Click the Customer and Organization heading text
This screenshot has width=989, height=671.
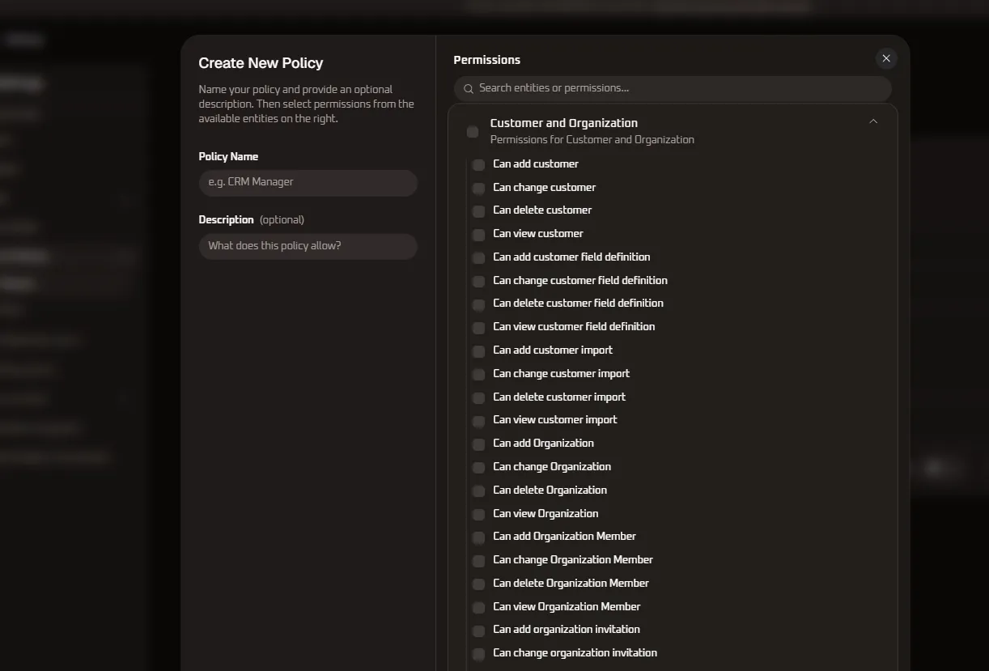564,123
